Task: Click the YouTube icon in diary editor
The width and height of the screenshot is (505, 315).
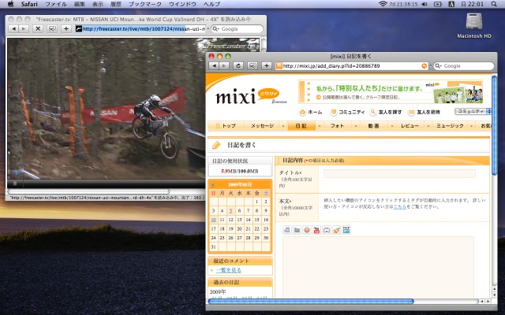Action: click(316, 230)
